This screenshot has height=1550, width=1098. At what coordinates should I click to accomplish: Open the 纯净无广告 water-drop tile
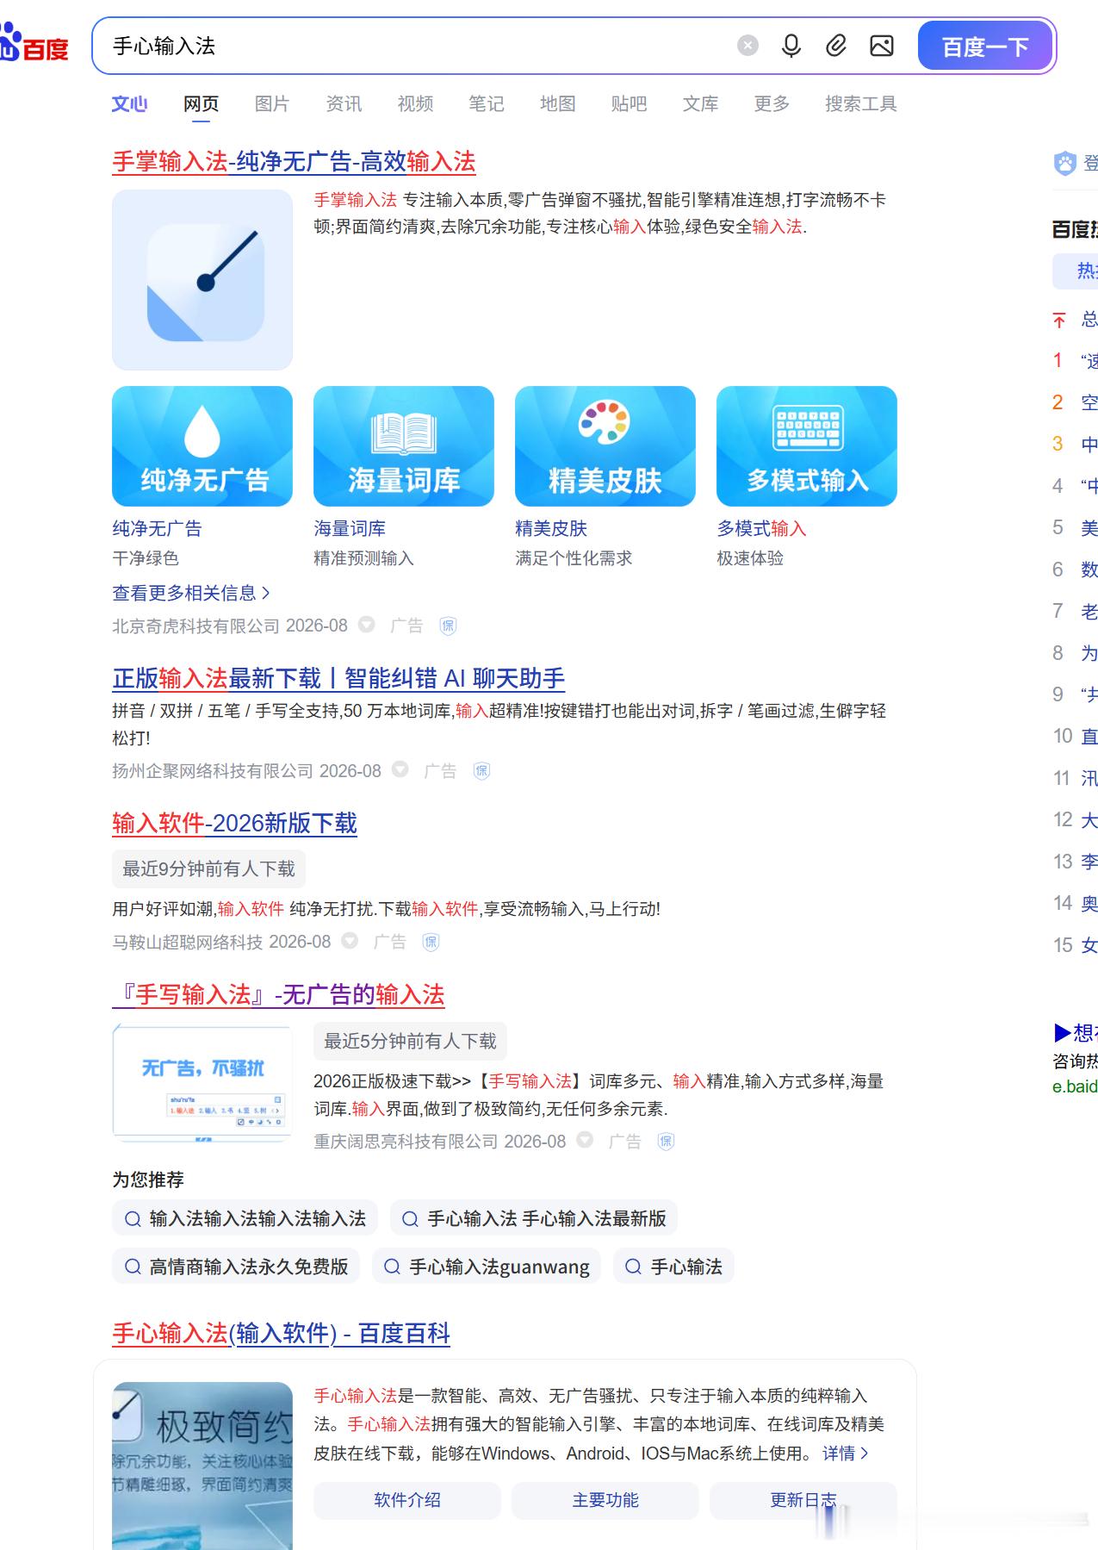(x=202, y=446)
